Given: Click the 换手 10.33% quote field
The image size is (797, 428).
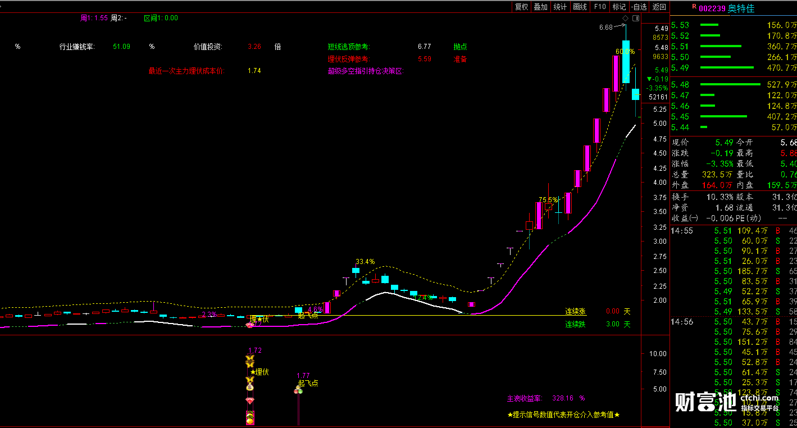Looking at the screenshot, I should pos(702,197).
